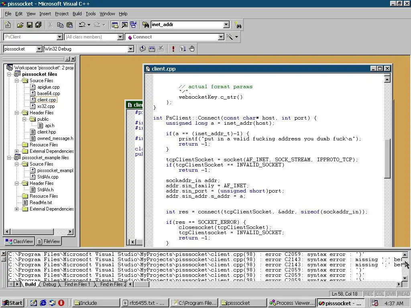This screenshot has height=308, width=411.
Task: Close the workspace docking pane
Action: pos(73,59)
